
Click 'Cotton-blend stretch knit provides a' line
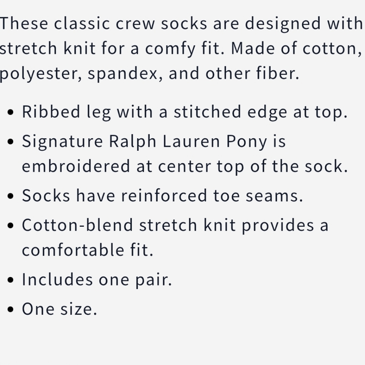pos(175,225)
